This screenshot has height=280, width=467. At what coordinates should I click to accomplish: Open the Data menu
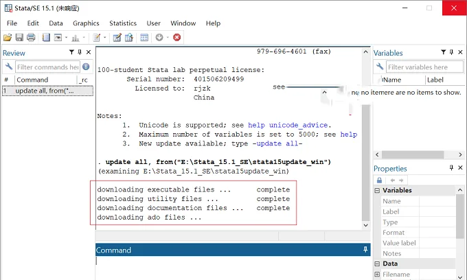pos(56,23)
